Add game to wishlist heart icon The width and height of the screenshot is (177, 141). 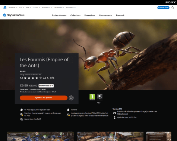pyautogui.click(x=71, y=98)
